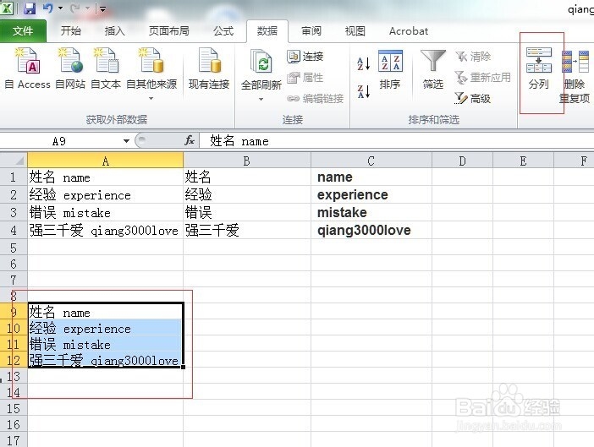Import data 自 Access
The height and width of the screenshot is (447, 594).
[x=27, y=68]
